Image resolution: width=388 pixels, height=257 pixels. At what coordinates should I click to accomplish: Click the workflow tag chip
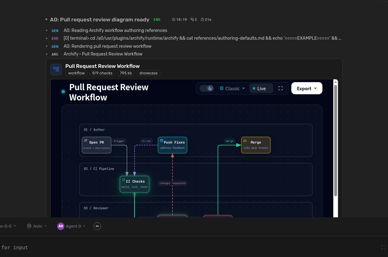click(x=76, y=73)
